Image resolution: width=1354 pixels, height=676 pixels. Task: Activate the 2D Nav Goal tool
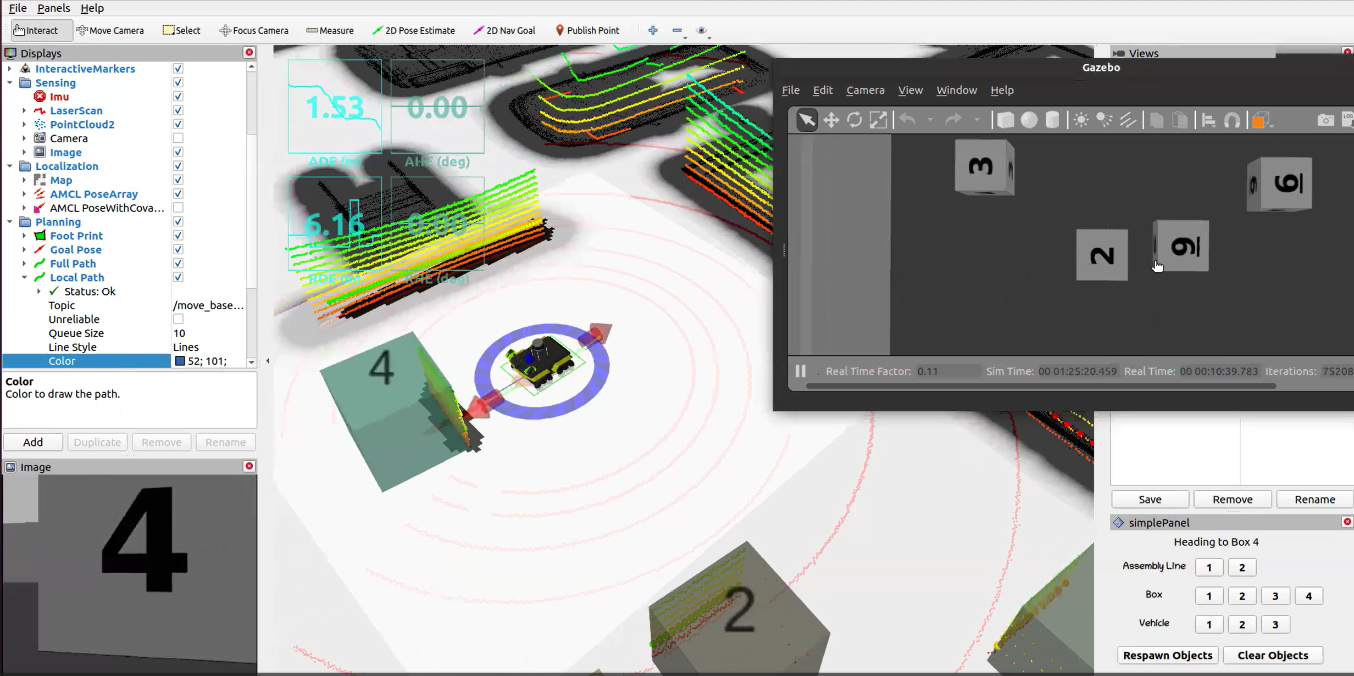click(504, 30)
